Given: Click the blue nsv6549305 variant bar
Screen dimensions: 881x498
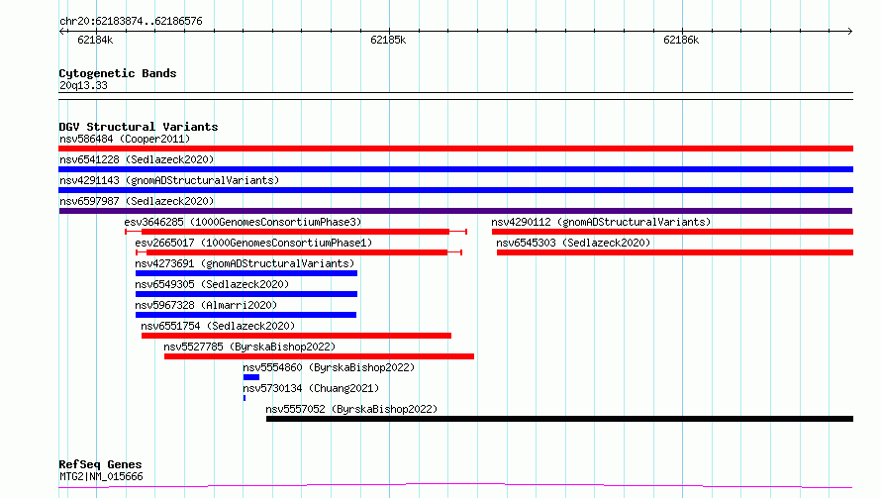Looking at the screenshot, I should 246,294.
